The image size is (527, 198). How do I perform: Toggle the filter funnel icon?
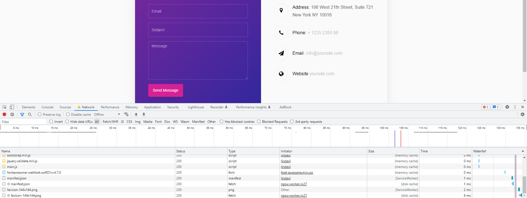click(22, 115)
